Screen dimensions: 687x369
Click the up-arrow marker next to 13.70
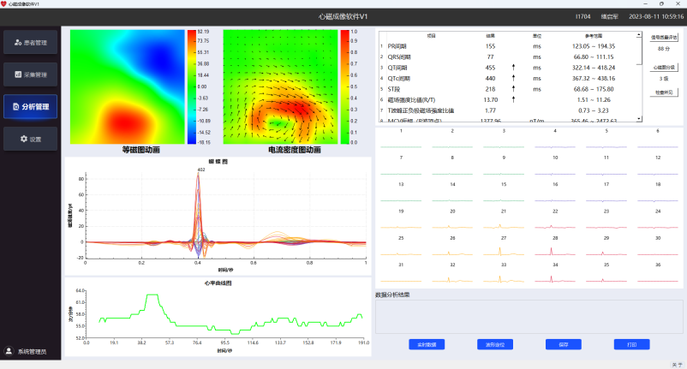pyautogui.click(x=513, y=100)
